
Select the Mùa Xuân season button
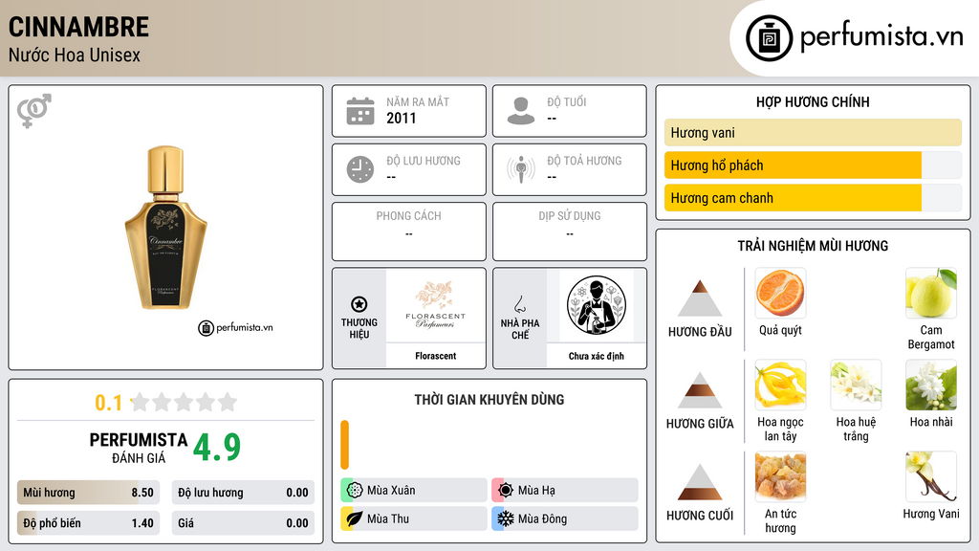tap(414, 491)
